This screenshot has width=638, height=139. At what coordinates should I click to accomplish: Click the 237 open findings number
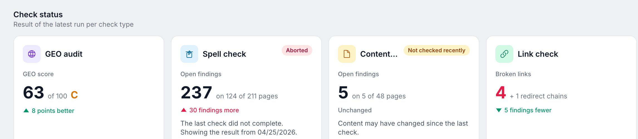[x=197, y=93]
